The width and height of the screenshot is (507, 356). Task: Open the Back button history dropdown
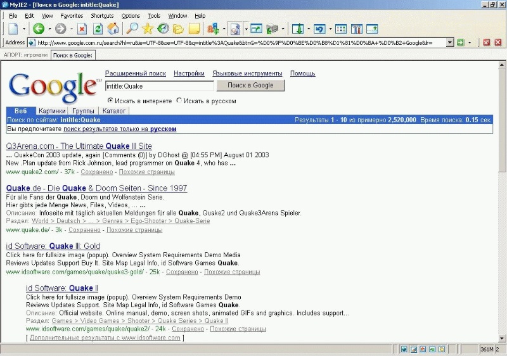(49, 29)
